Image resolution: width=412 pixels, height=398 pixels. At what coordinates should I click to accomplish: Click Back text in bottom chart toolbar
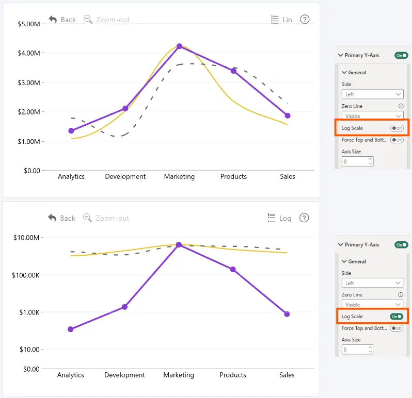click(x=68, y=218)
